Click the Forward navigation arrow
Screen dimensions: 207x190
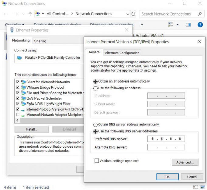(16, 14)
